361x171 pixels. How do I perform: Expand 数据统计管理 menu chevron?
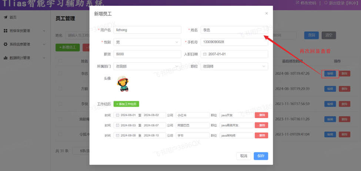pos(44,58)
